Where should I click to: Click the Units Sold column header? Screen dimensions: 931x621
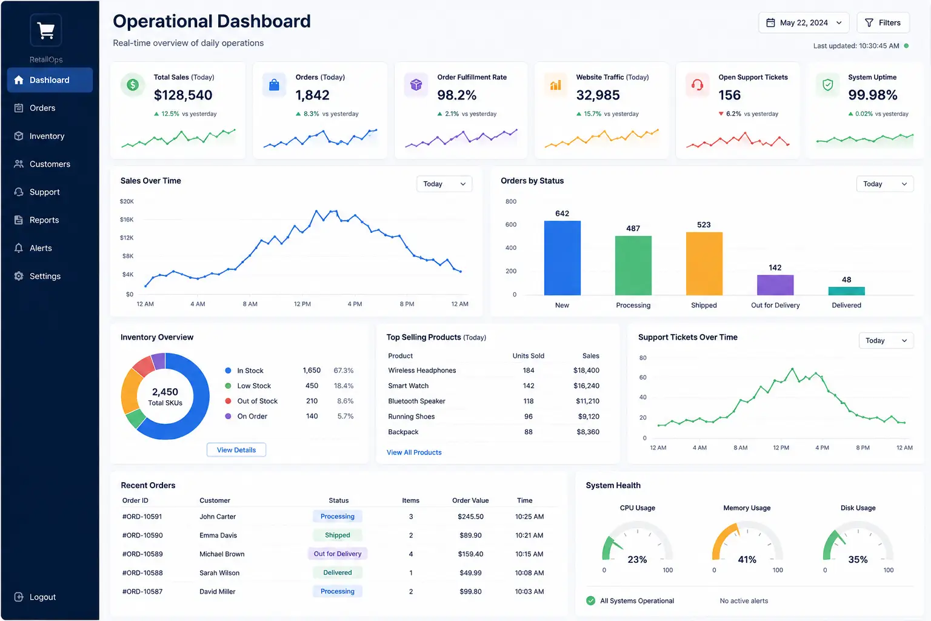pos(529,356)
